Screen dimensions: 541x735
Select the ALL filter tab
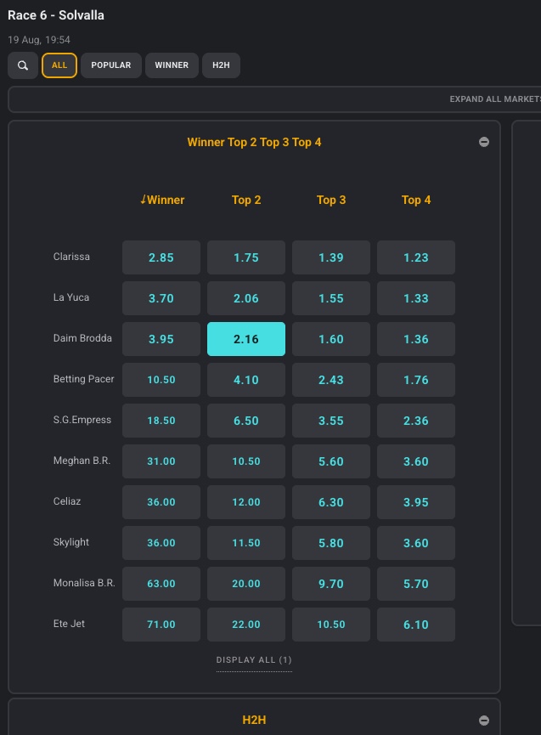pos(59,65)
